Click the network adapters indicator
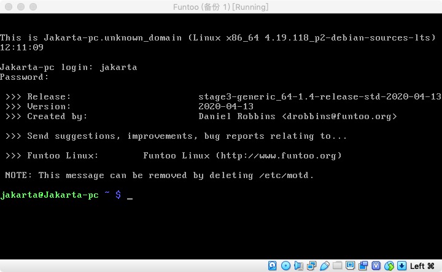 [x=311, y=265]
